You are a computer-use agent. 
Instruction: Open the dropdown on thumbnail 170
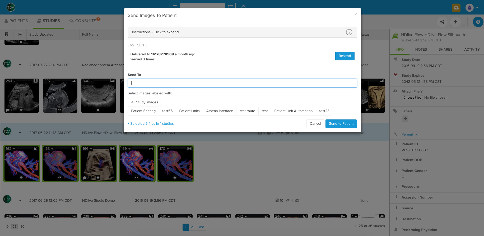pyautogui.click(x=167, y=149)
